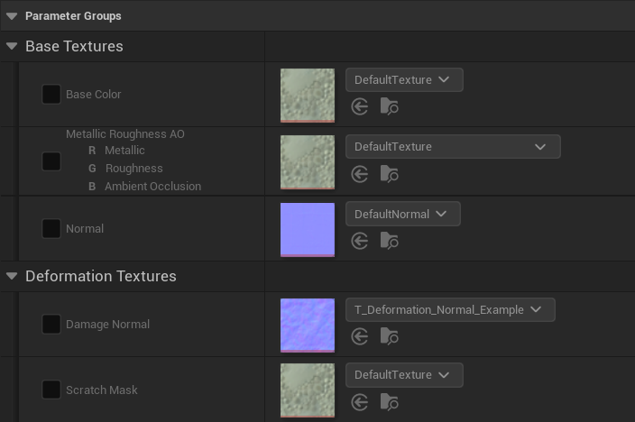Use selected asset icon for Damage Normal

tap(360, 336)
